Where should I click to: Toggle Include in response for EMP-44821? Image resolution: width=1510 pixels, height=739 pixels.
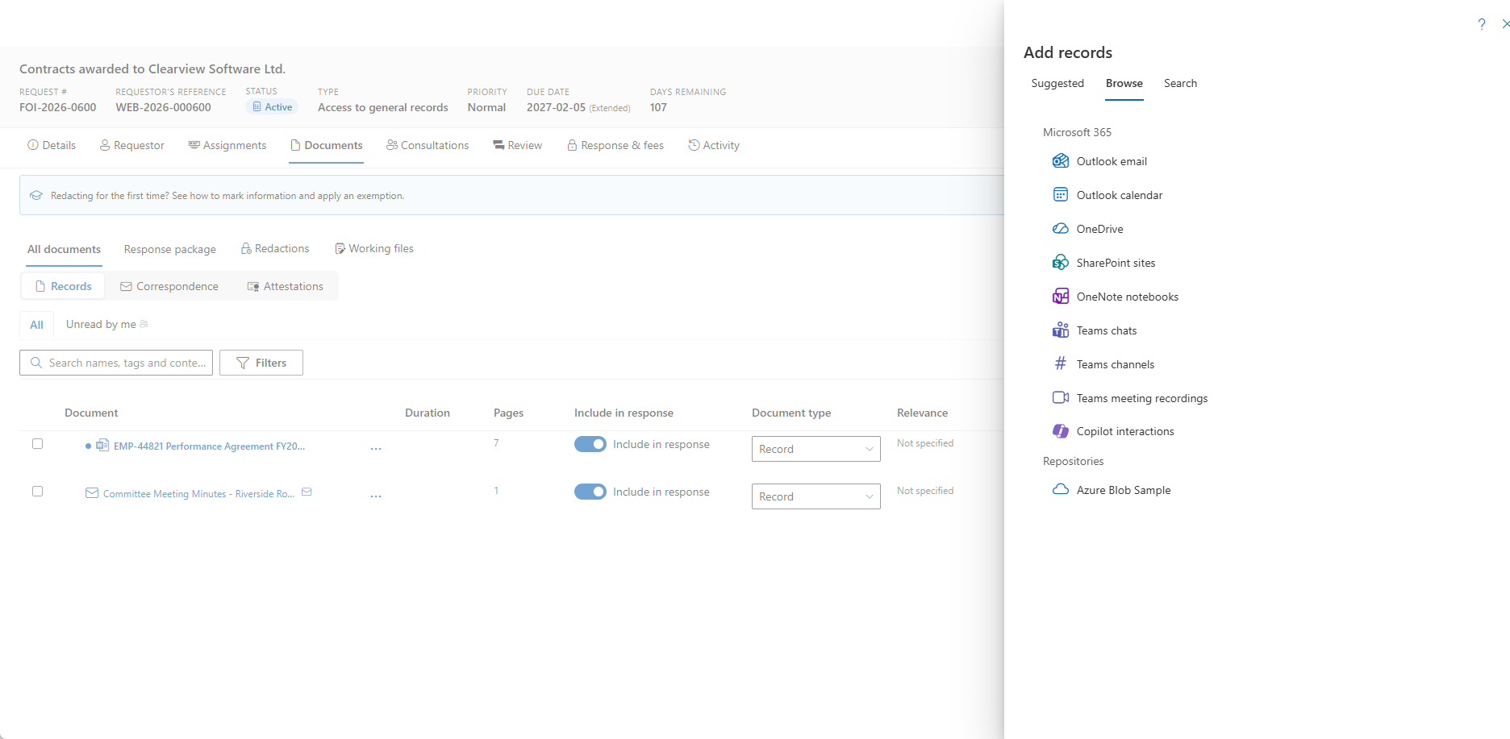point(590,444)
